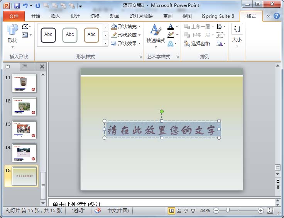
Task: Switch to Slide Sorter view
Action: point(179,211)
